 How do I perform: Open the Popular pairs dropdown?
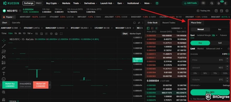tap(9, 17)
